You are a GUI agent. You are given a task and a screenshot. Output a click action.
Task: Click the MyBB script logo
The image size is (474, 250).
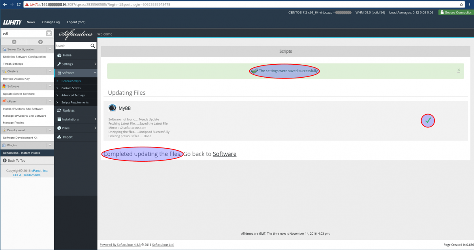(113, 107)
